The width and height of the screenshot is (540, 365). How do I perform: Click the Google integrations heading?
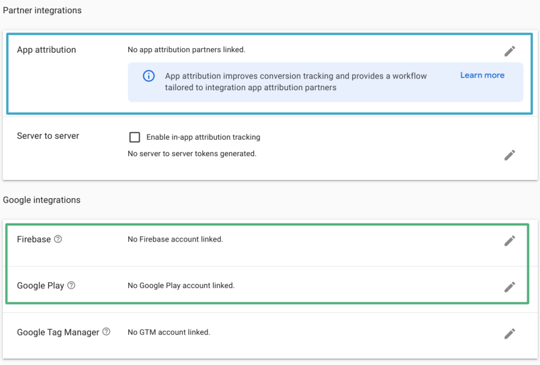42,200
